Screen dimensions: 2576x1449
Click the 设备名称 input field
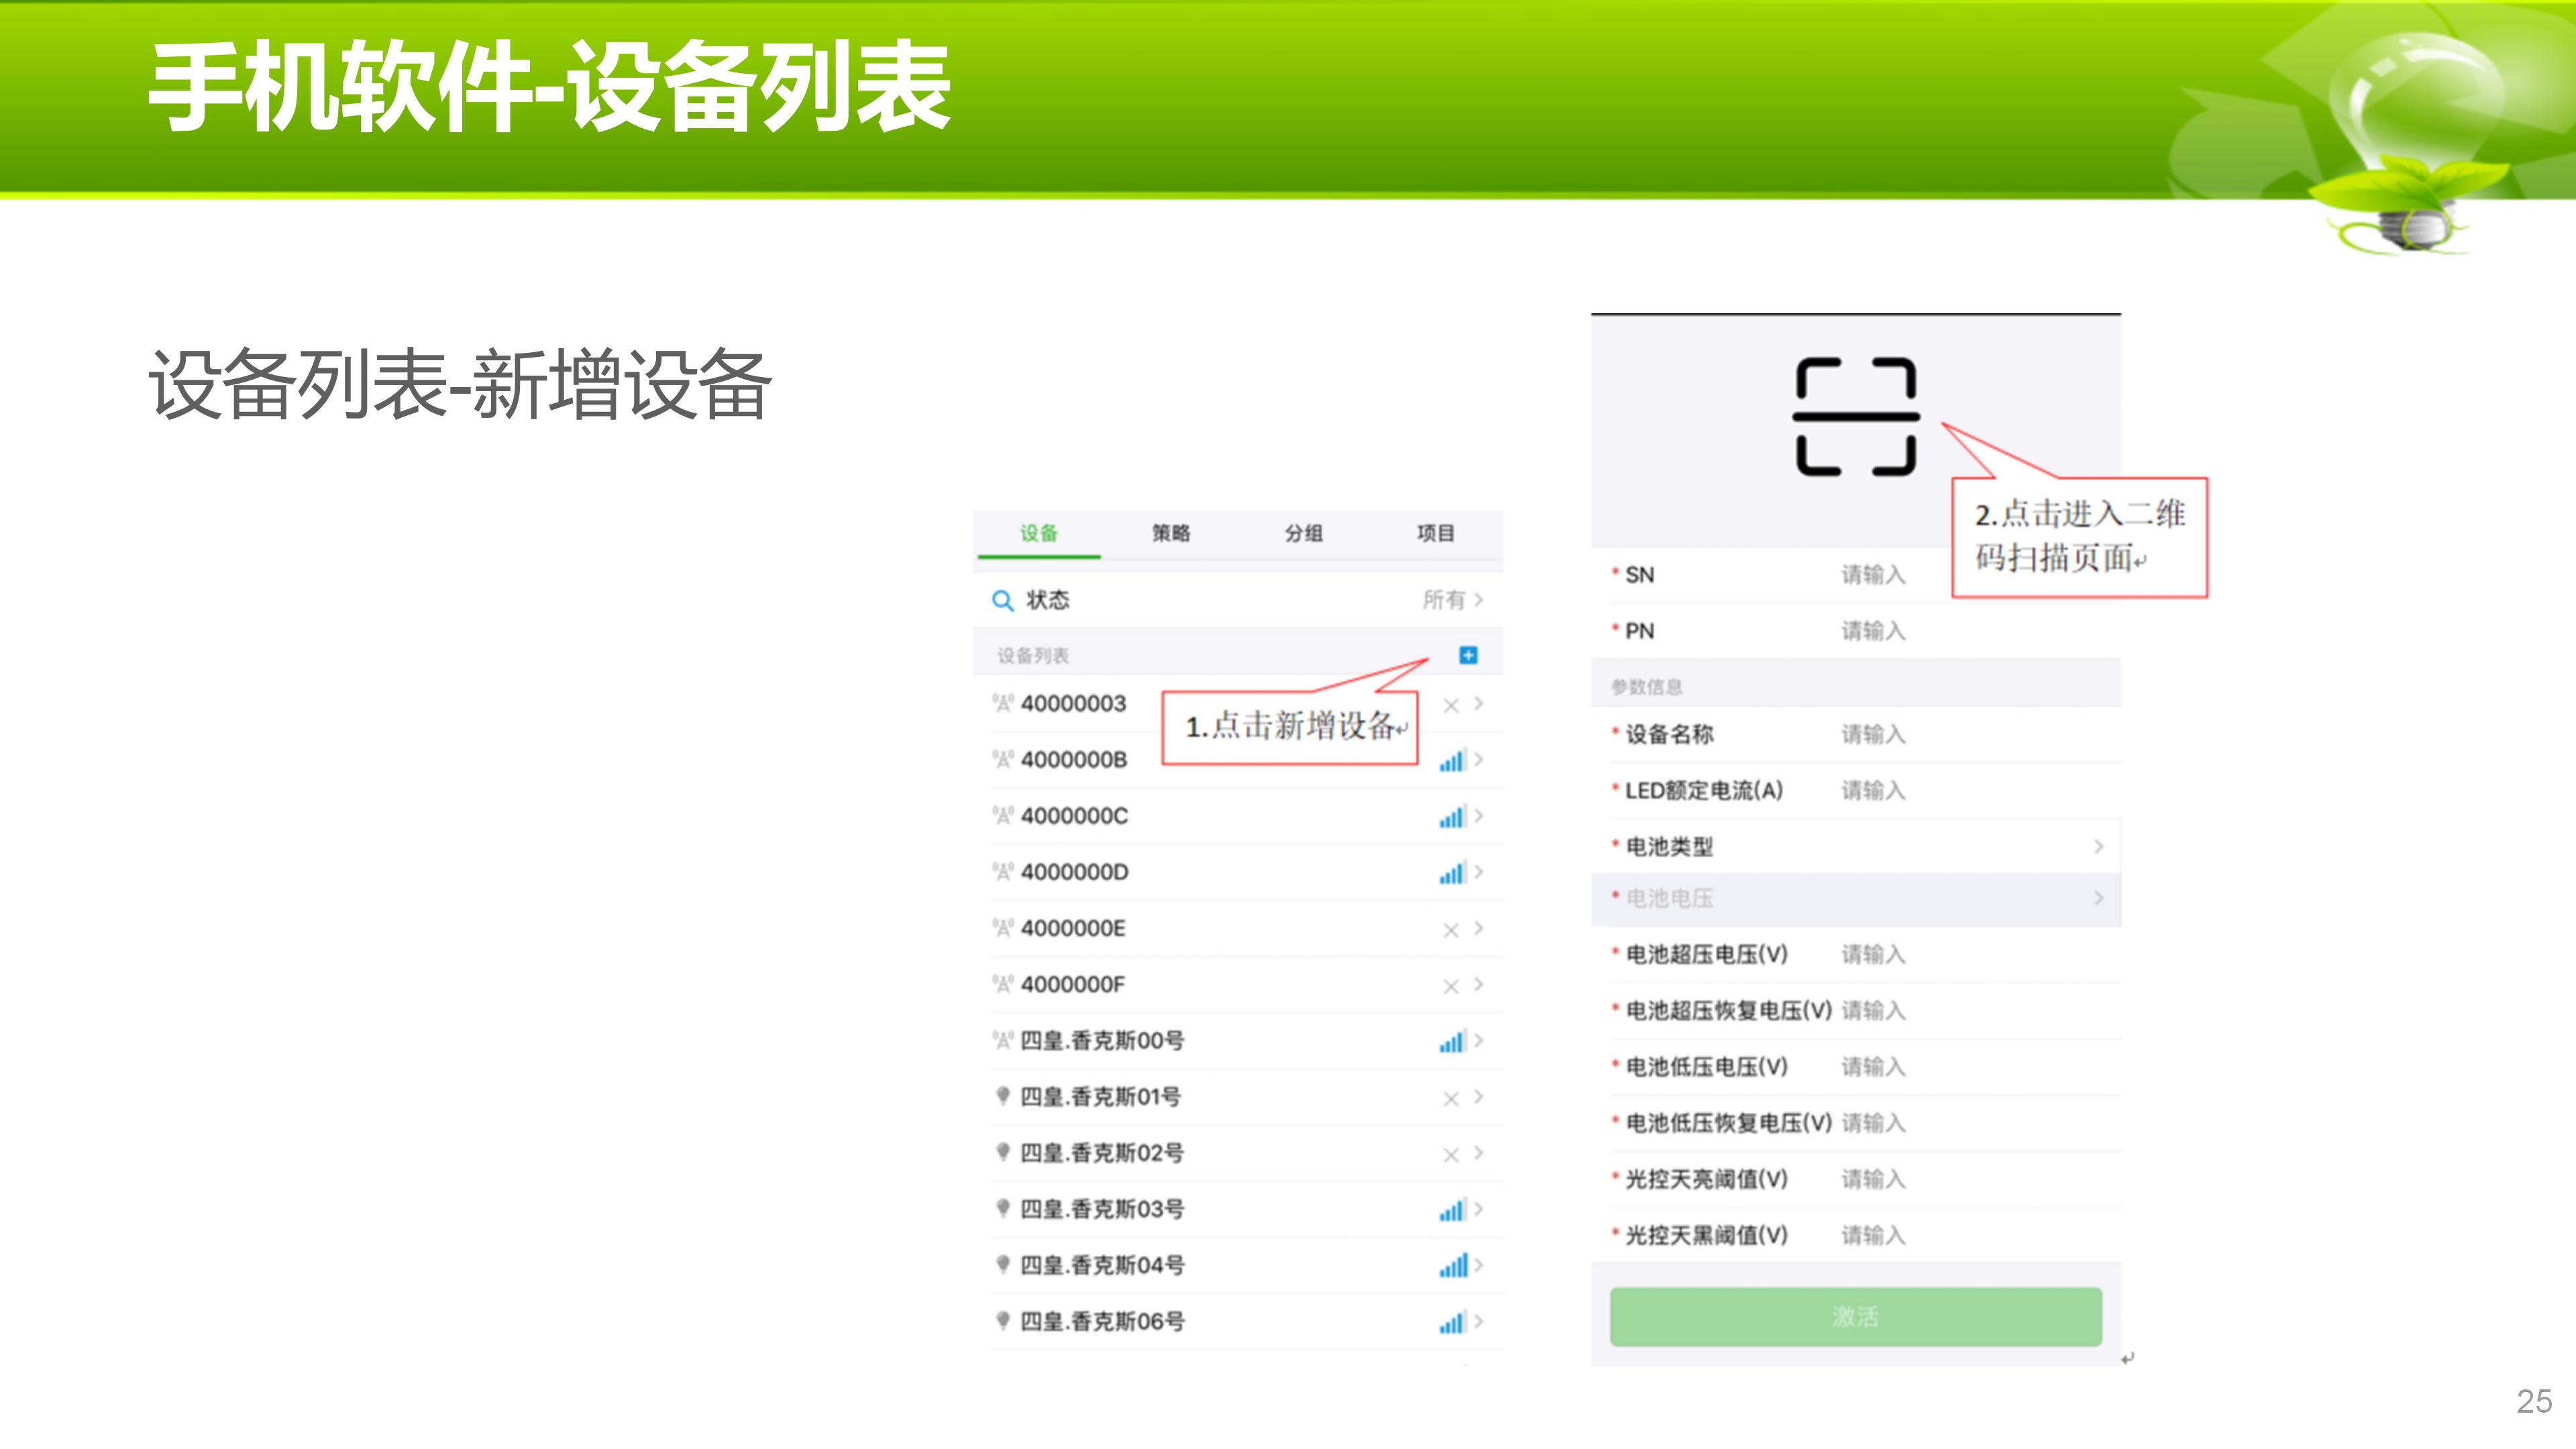pos(1873,735)
